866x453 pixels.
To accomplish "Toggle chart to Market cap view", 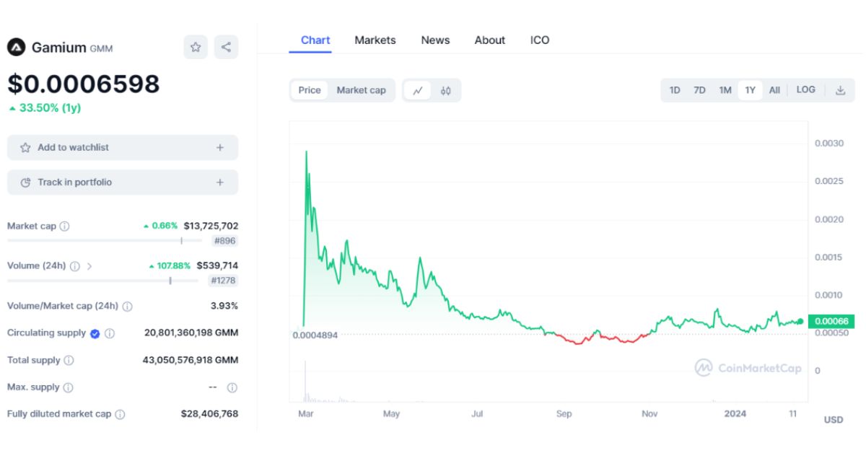I will tap(361, 90).
